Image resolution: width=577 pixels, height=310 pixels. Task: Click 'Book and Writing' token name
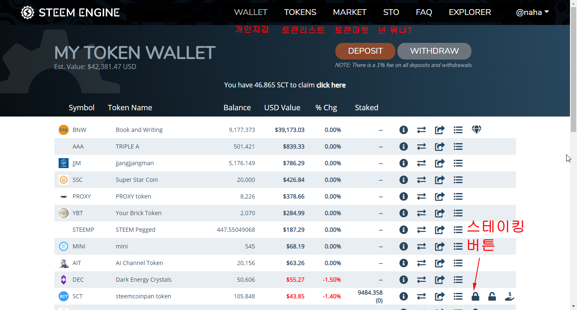click(x=139, y=130)
